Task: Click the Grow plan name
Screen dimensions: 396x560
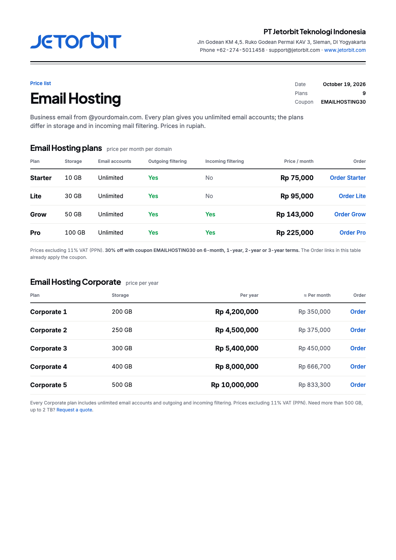Action: [38, 214]
